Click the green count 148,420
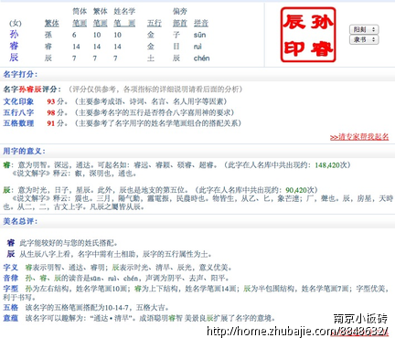Image resolution: width=395 pixels, height=338 pixels. pyautogui.click(x=327, y=165)
